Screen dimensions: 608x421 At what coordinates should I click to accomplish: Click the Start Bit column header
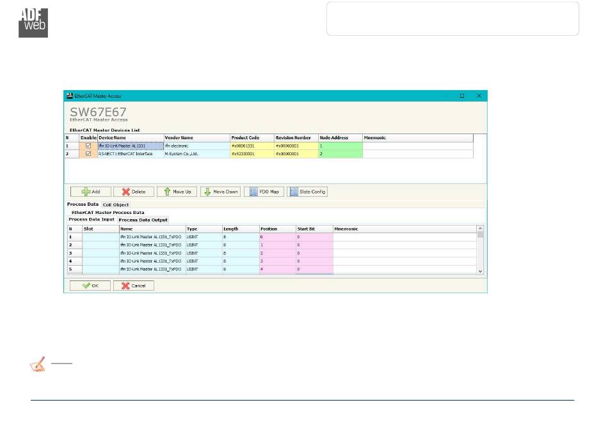point(314,229)
